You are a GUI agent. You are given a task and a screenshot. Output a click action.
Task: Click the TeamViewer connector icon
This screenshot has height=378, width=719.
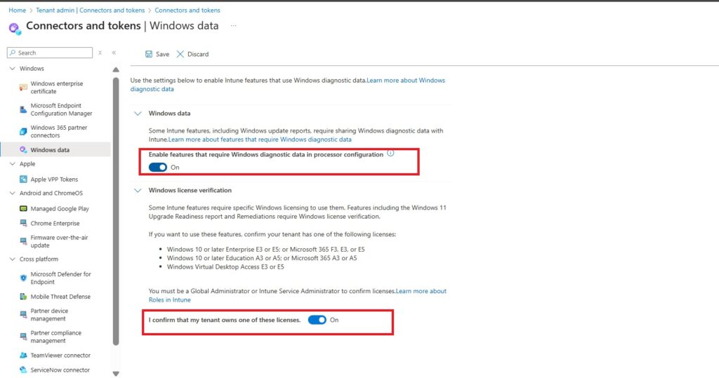click(23, 355)
